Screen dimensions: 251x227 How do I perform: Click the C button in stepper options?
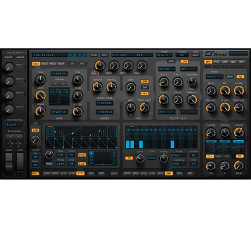[x=115, y=153]
